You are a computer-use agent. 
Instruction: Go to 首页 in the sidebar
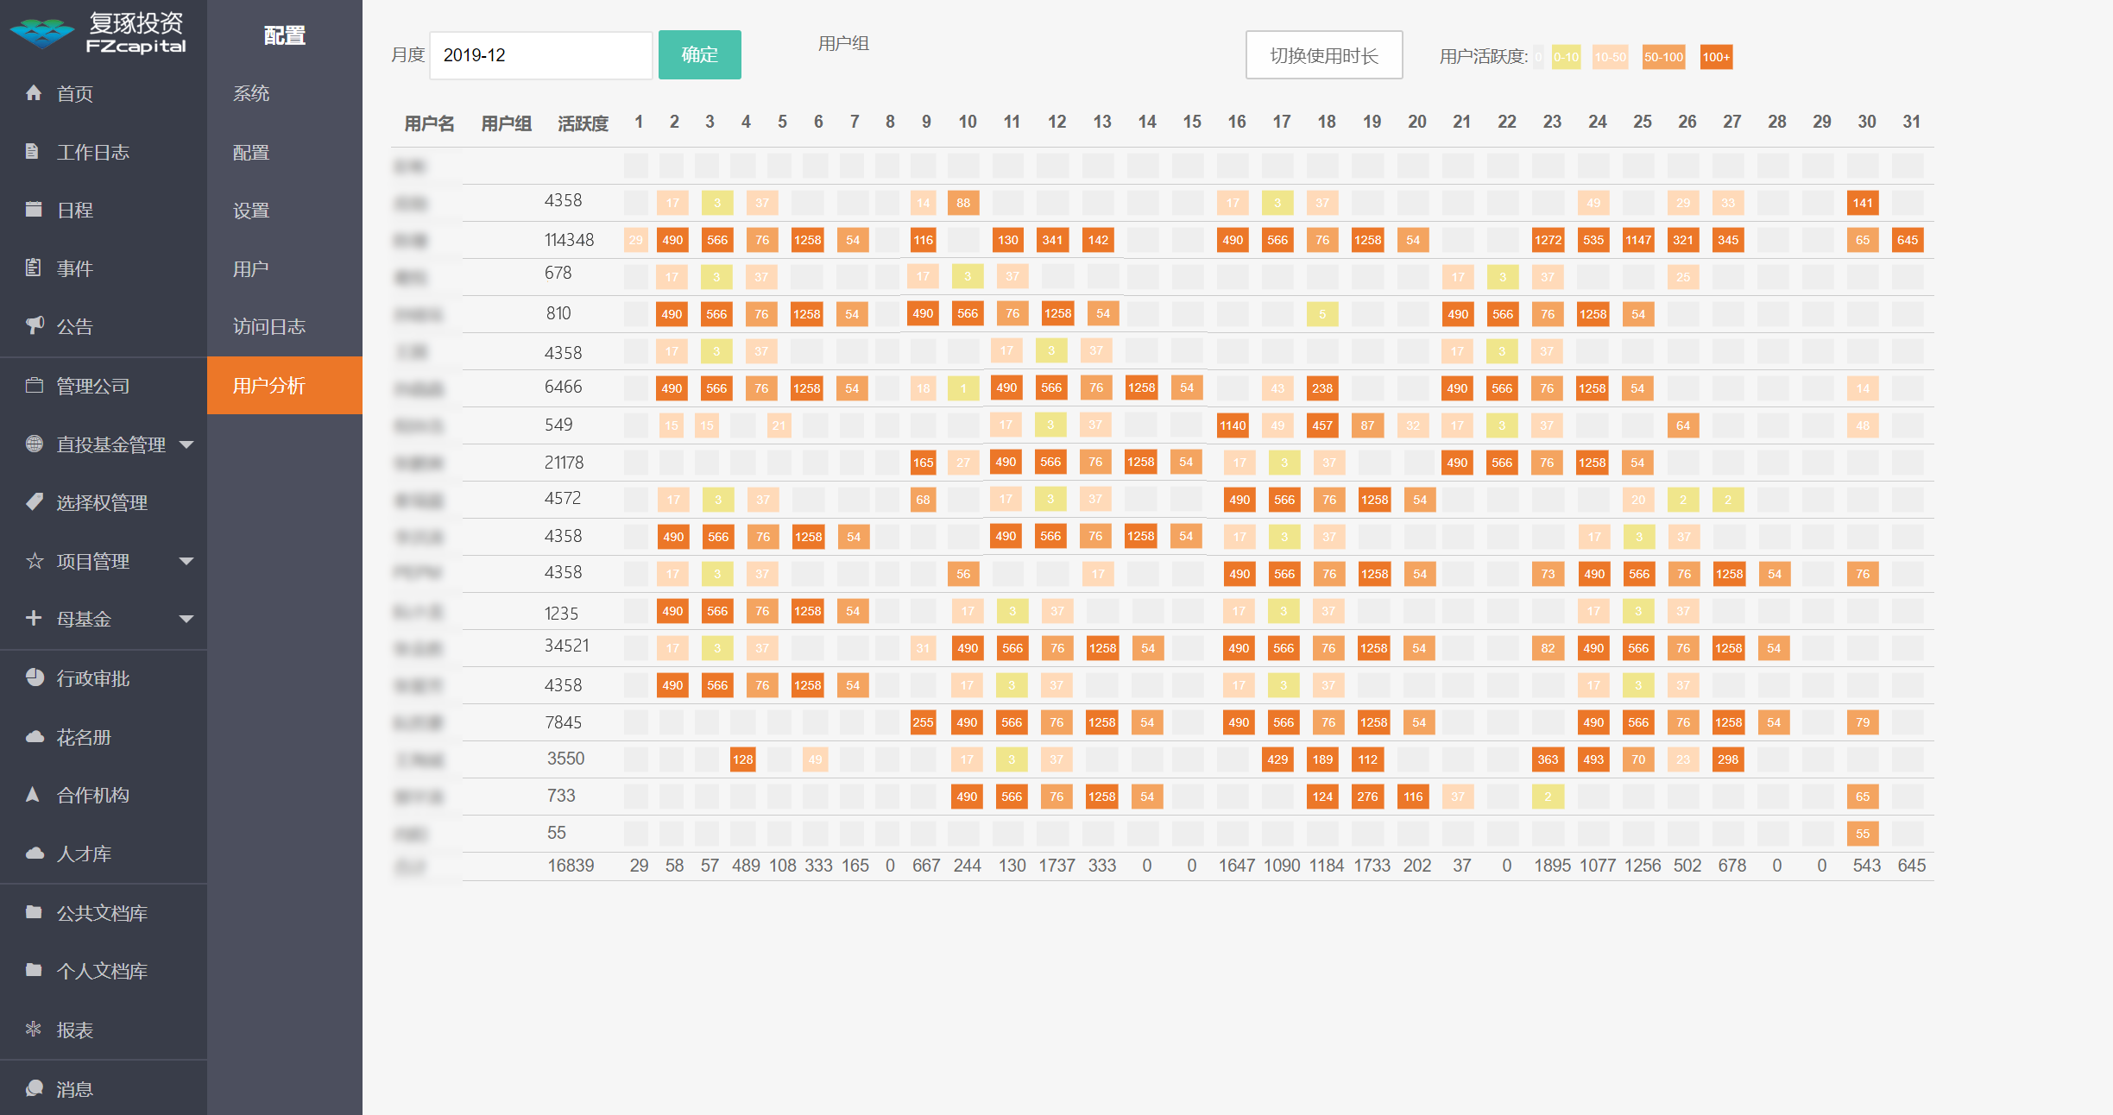coord(75,93)
